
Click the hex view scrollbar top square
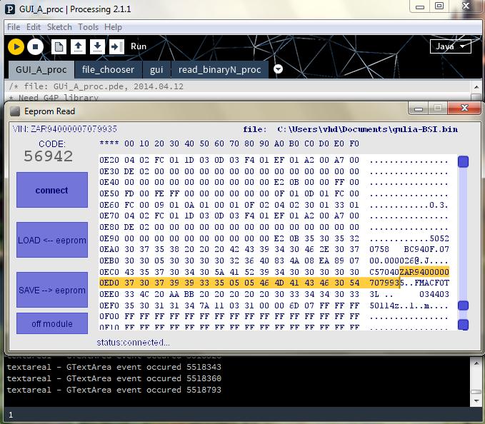[463, 161]
